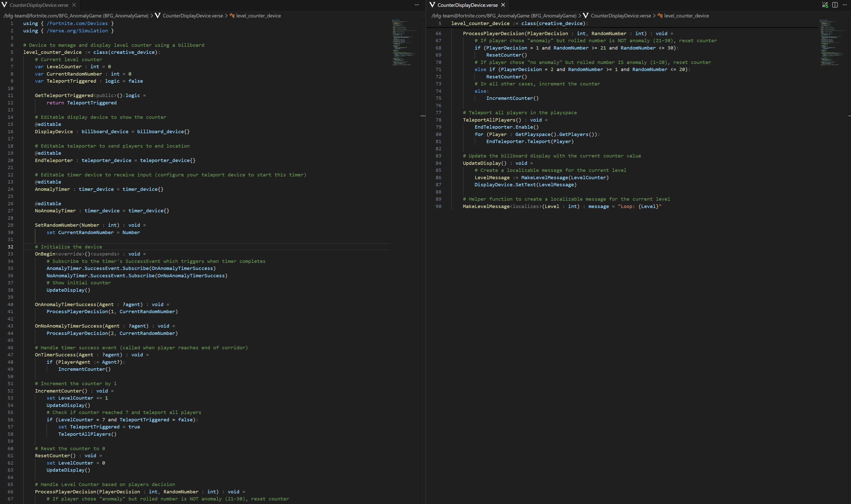Select the left italic CounterDisplayDevice.verse tab

(39, 5)
